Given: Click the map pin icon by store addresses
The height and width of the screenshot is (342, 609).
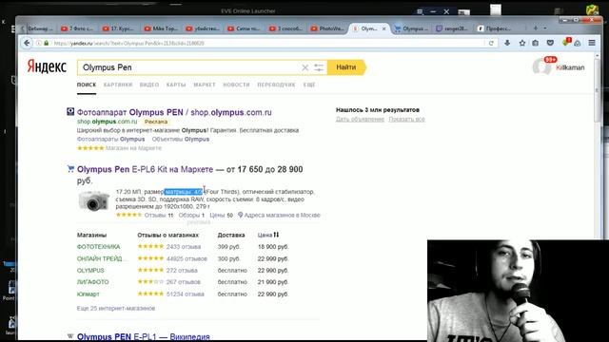Looking at the screenshot, I should [x=241, y=215].
